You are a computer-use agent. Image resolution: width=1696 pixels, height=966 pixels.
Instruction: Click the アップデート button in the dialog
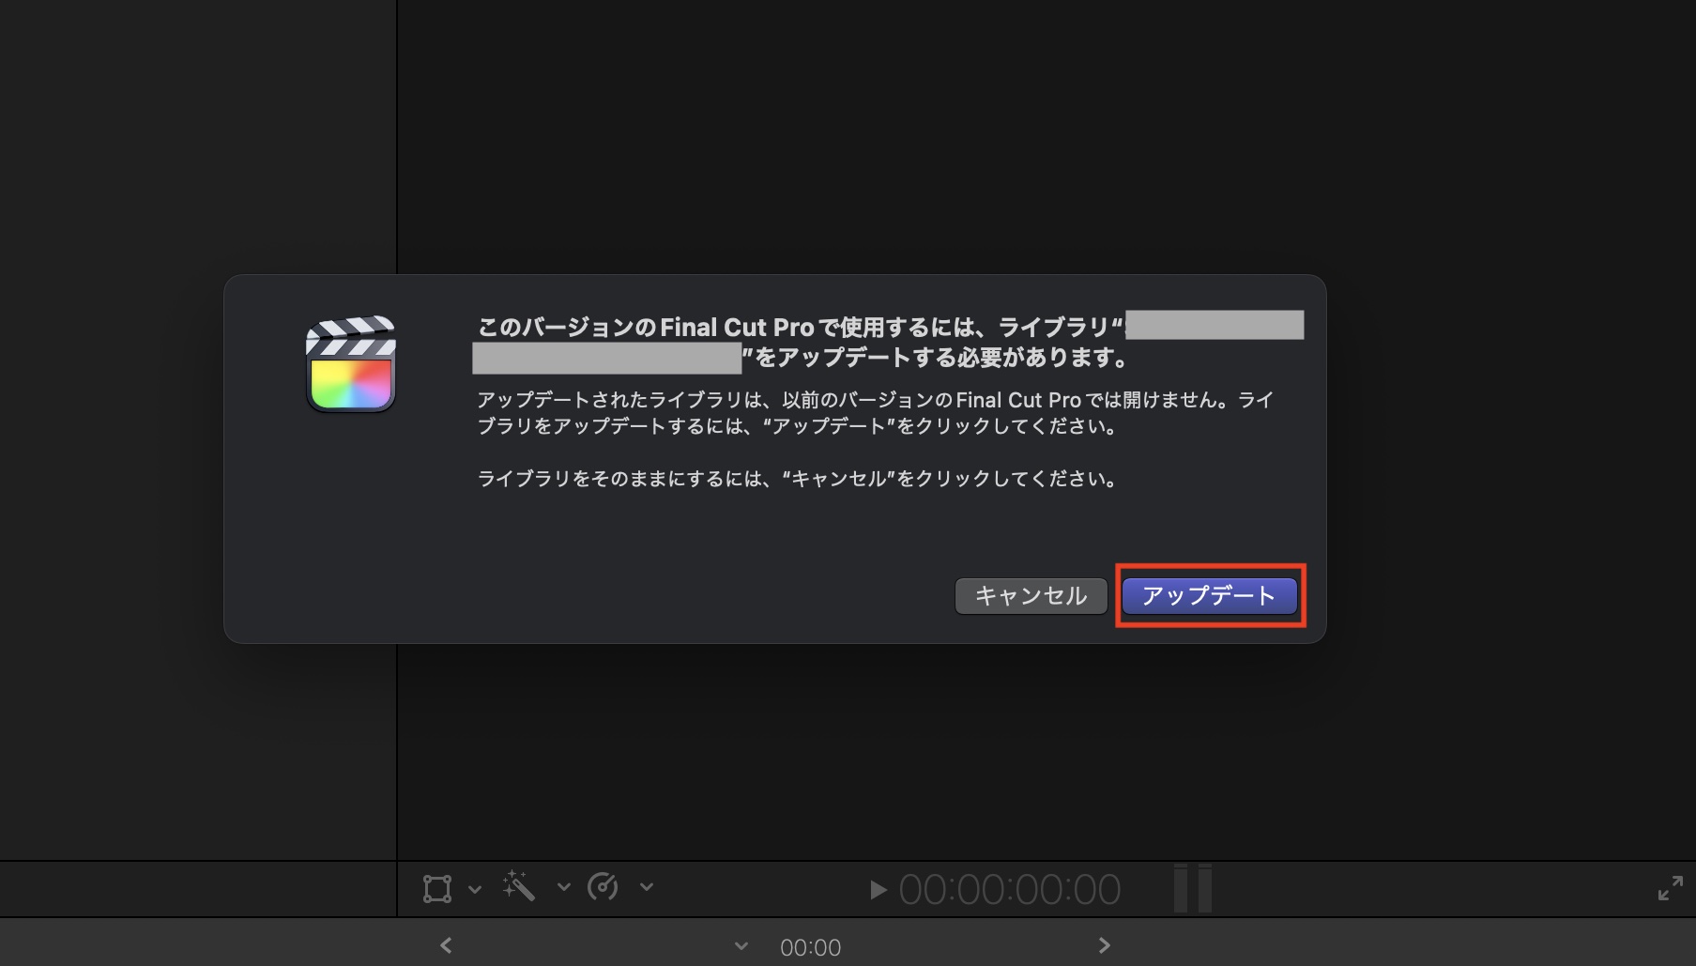tap(1209, 595)
